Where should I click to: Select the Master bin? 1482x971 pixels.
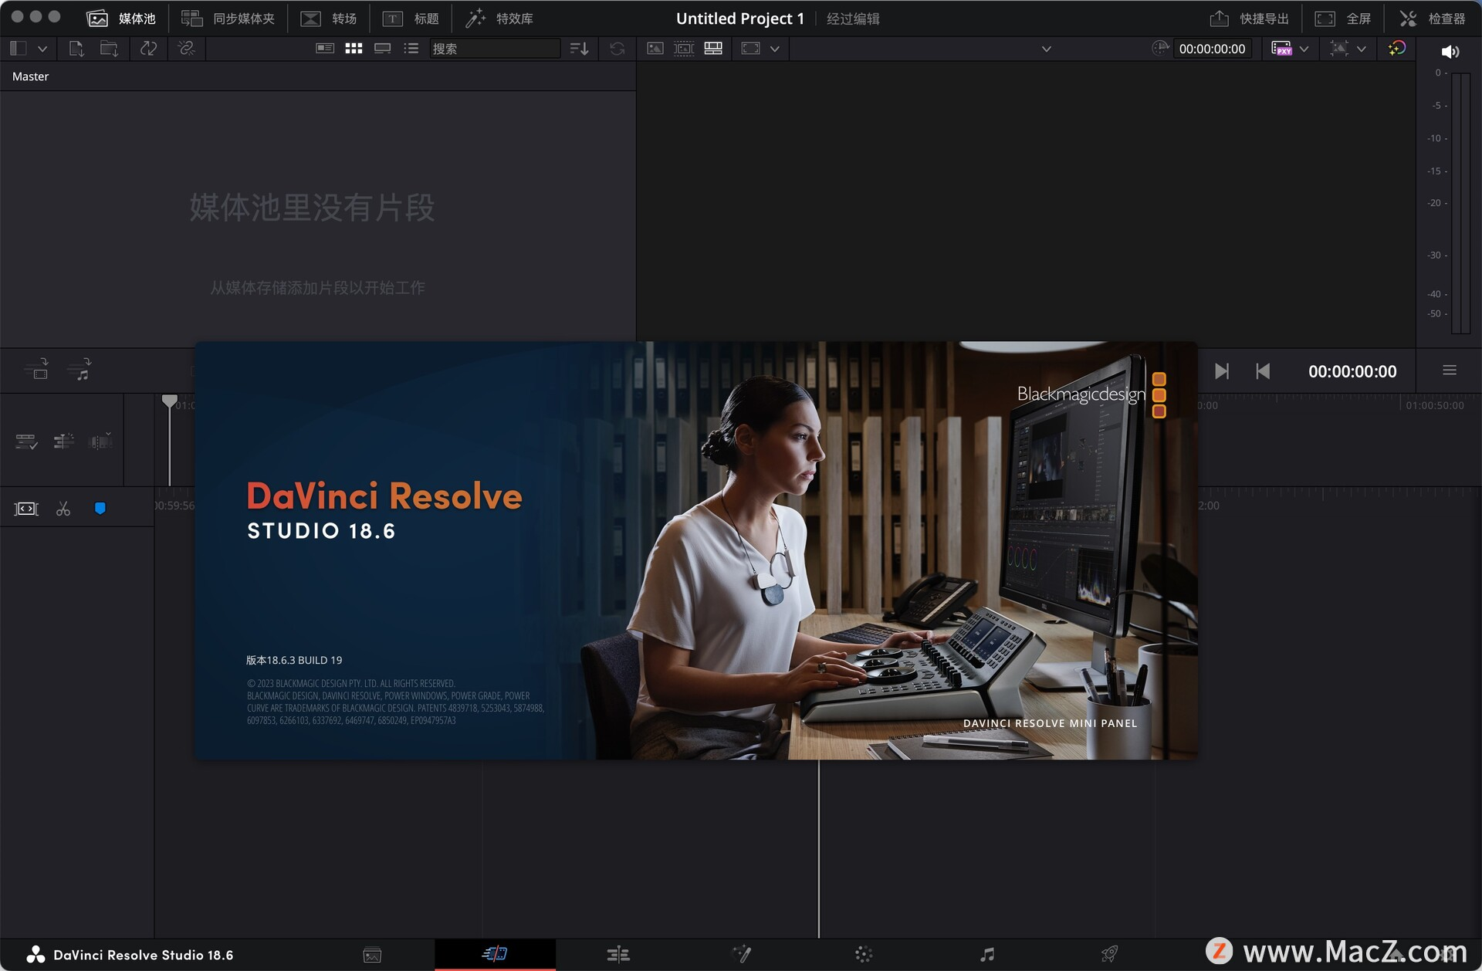point(30,76)
